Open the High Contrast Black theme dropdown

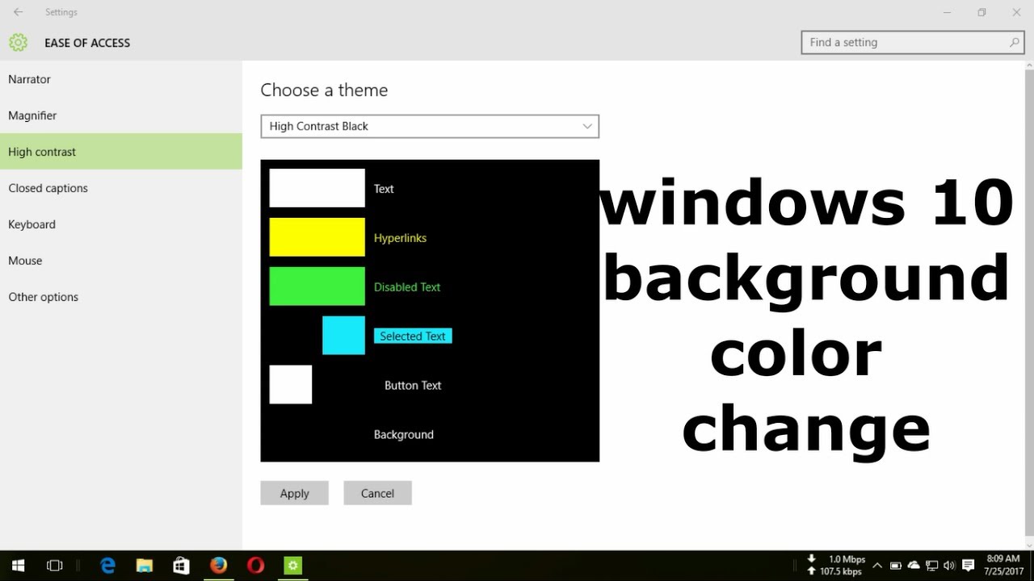430,126
